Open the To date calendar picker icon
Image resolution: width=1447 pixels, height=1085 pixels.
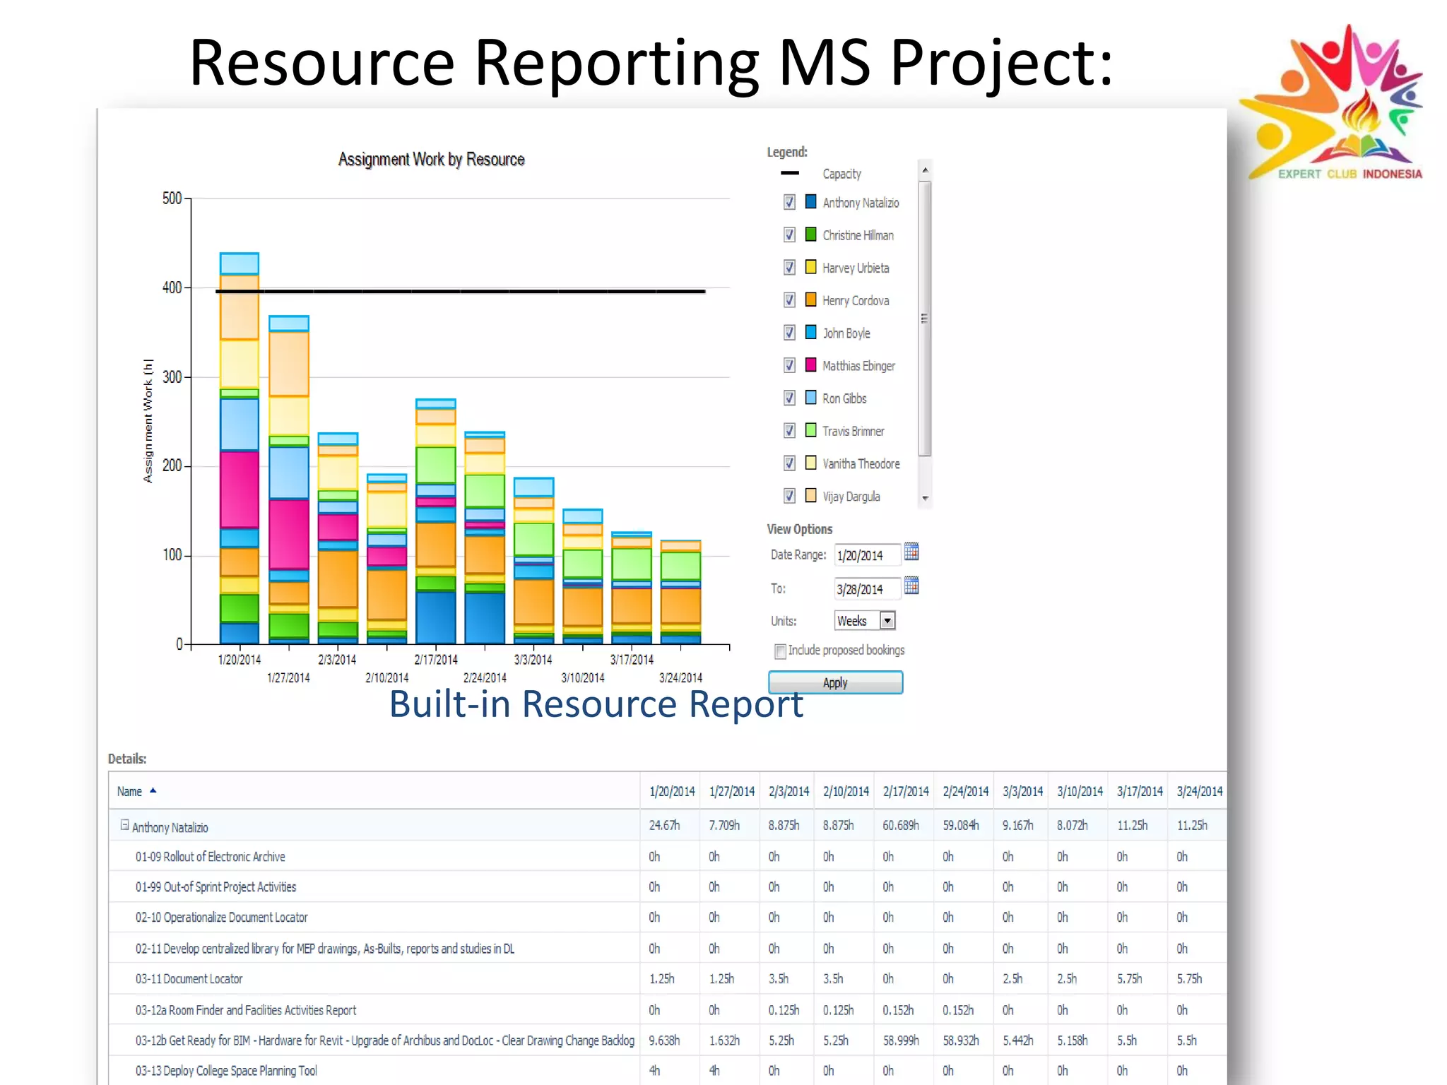(911, 586)
